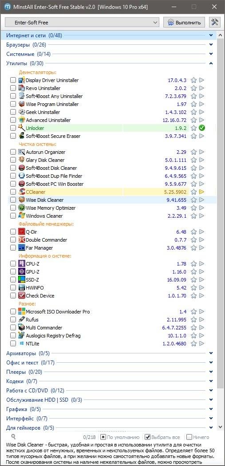Select the Soft4Boost Dup File Finder row
225x466 pixels.
(113, 176)
